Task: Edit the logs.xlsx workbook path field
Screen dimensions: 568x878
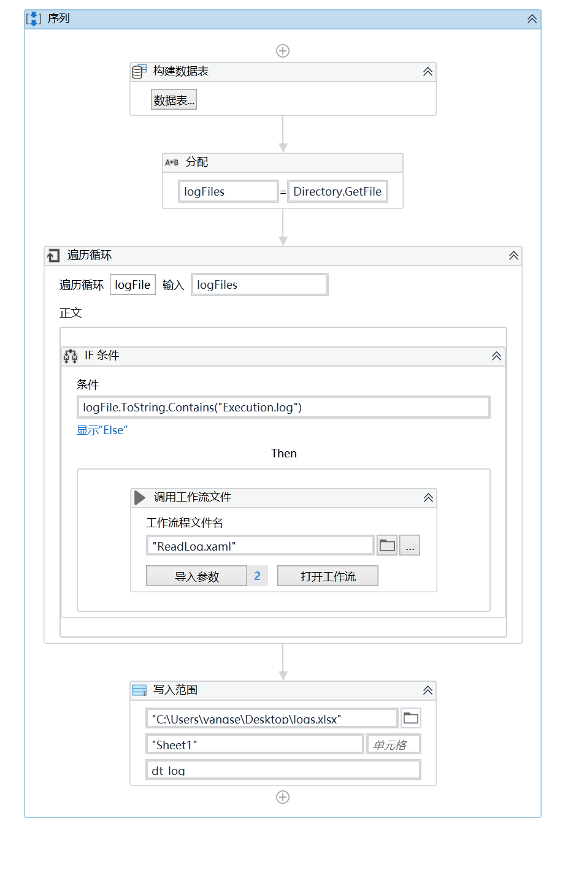Action: pos(272,718)
